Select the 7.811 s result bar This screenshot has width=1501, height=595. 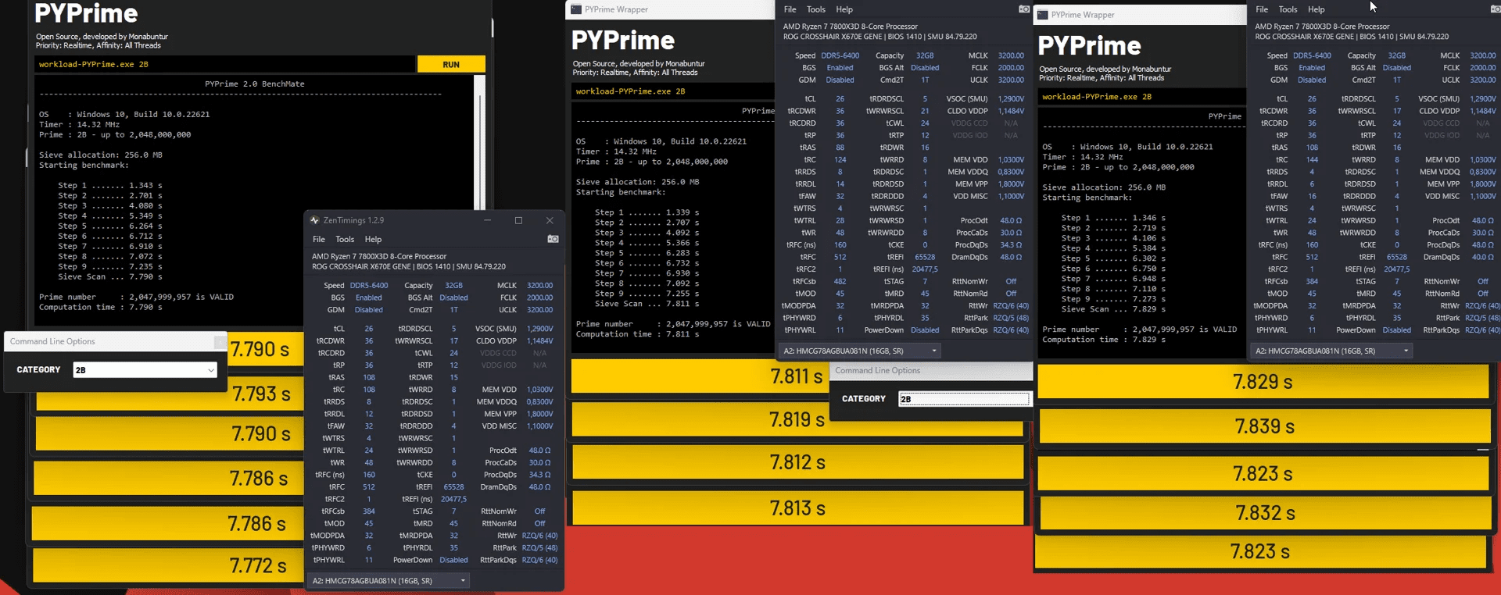[700, 376]
